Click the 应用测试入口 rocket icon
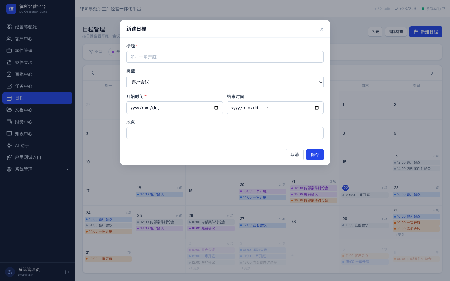 point(9,157)
